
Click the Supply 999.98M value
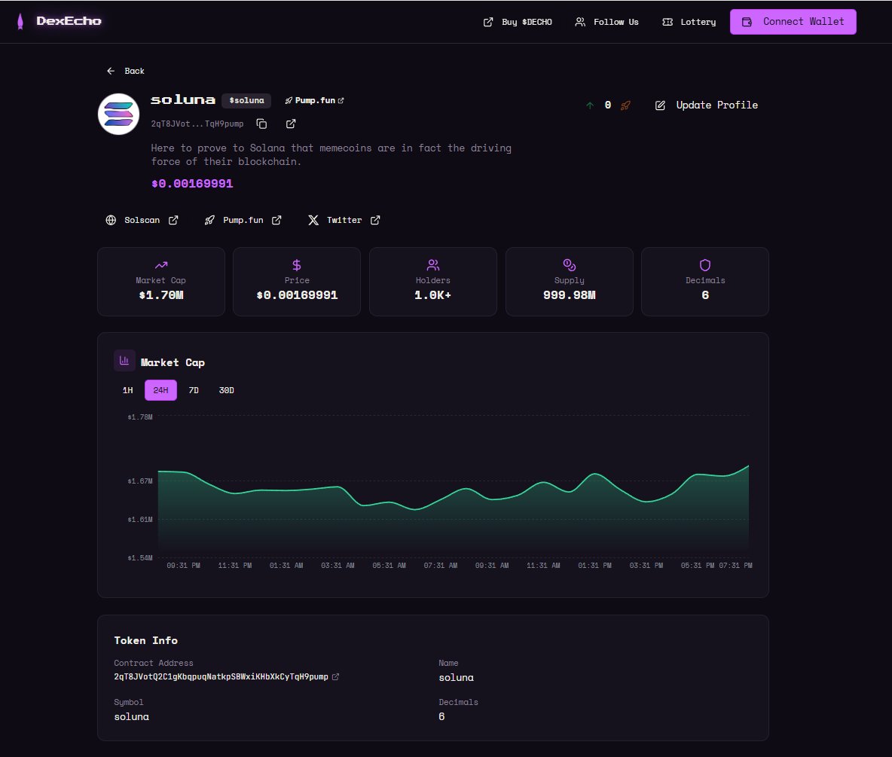pos(570,295)
